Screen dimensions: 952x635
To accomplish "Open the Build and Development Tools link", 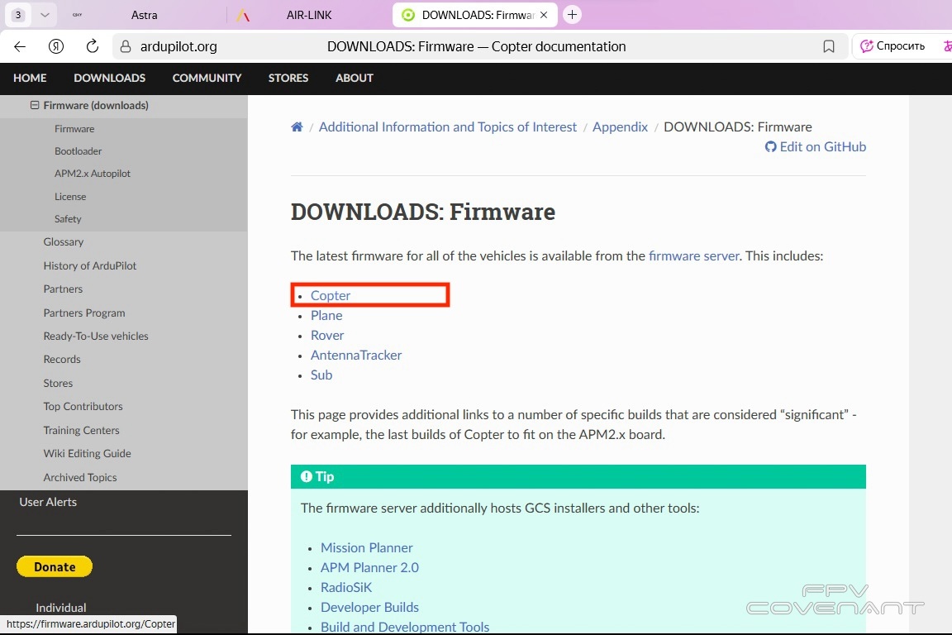I will [x=404, y=627].
